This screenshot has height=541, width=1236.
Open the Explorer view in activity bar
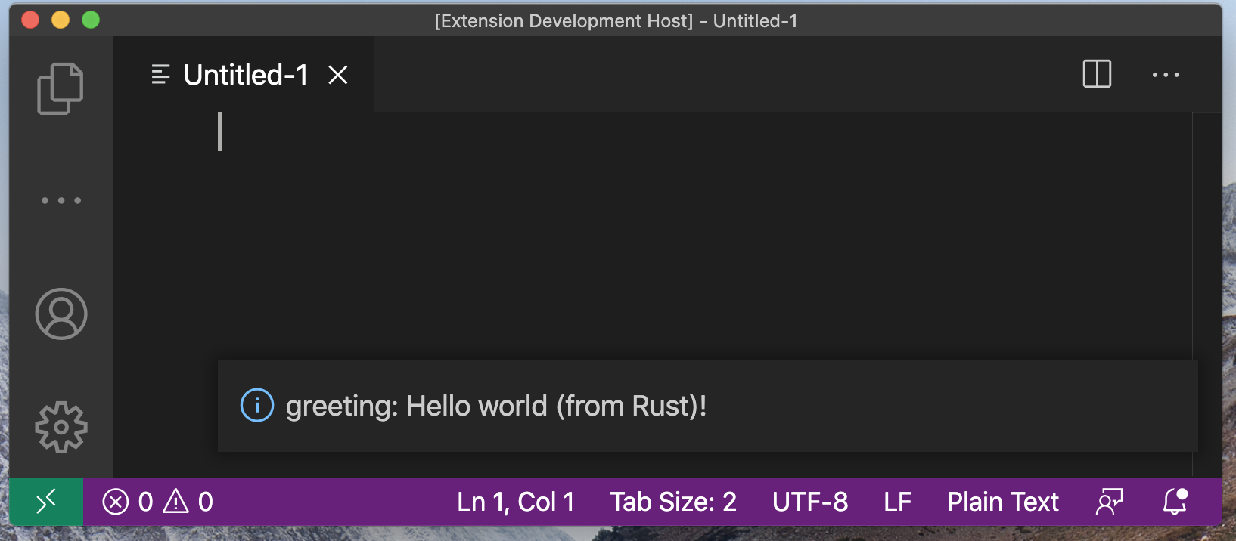click(x=61, y=88)
